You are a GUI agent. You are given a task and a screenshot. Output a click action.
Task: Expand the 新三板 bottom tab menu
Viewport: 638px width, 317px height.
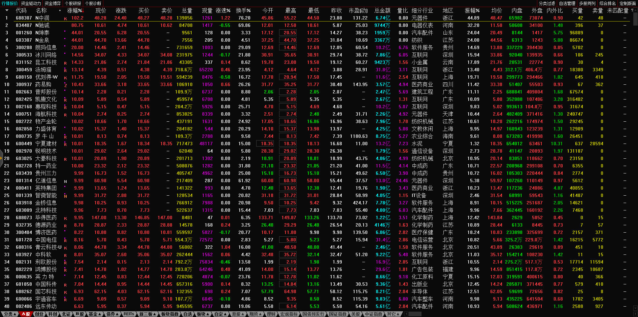pyautogui.click(x=147, y=314)
